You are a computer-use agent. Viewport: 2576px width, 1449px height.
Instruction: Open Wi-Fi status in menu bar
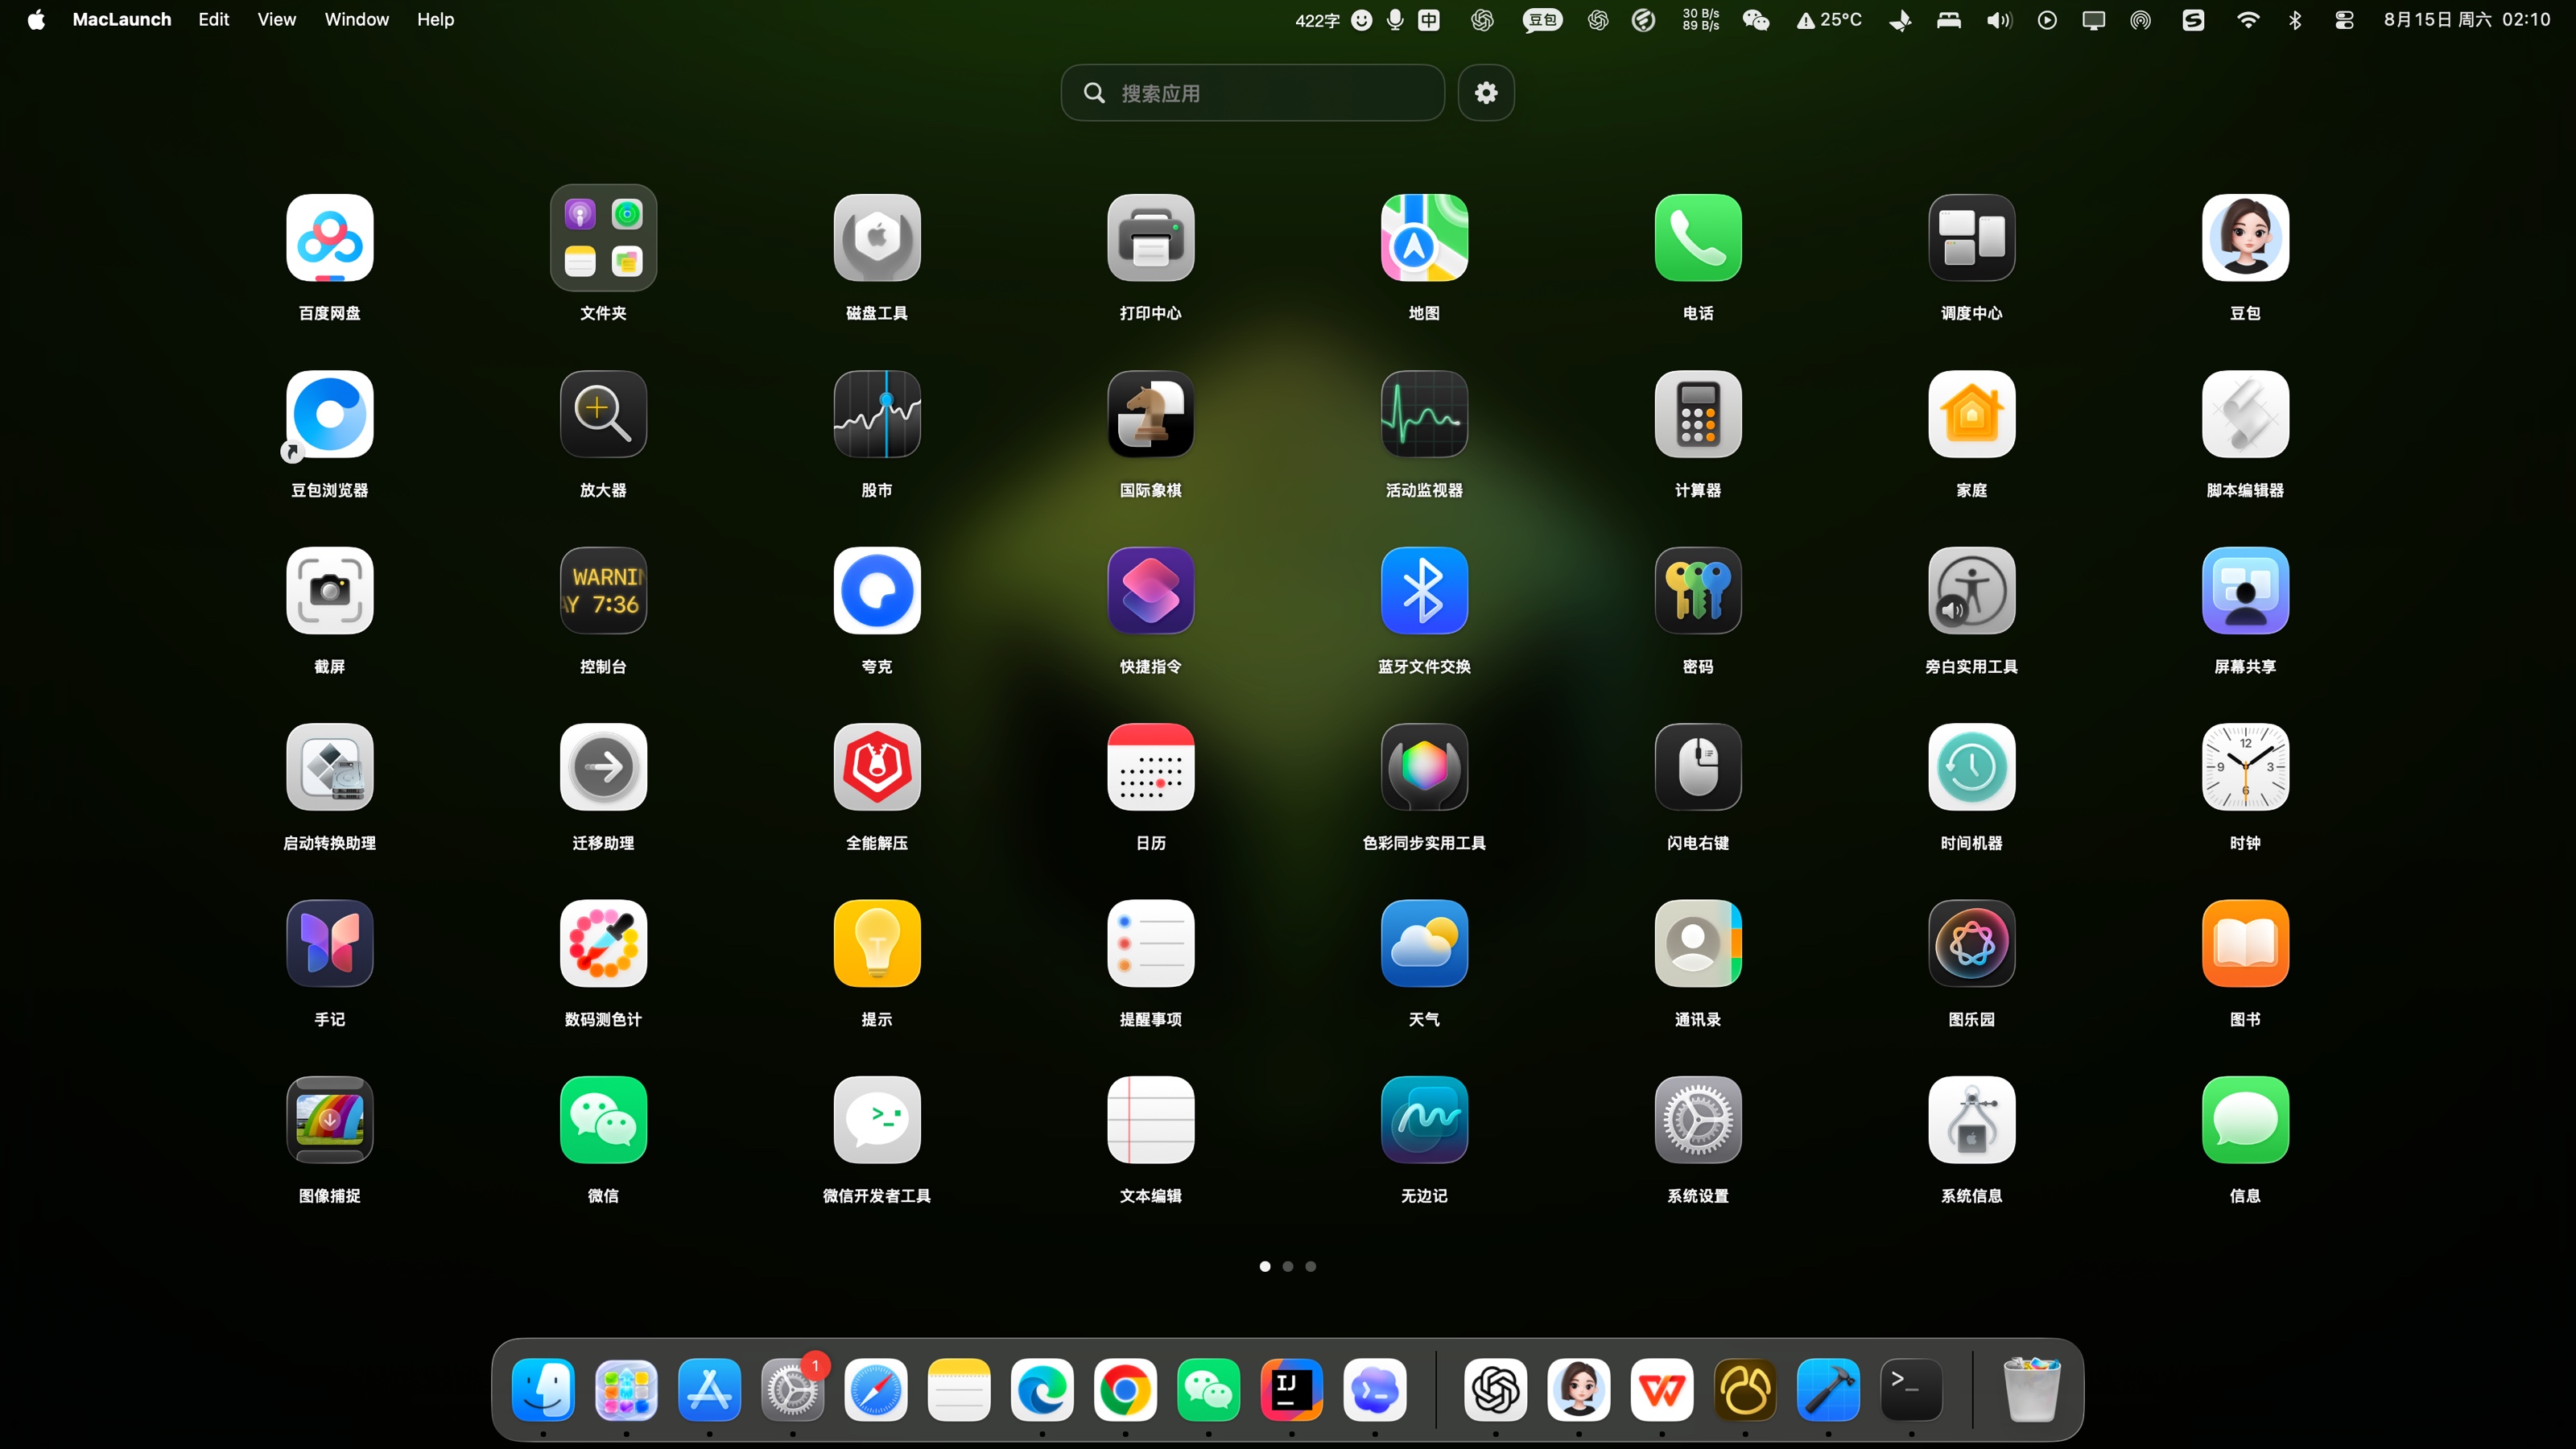[x=2247, y=20]
